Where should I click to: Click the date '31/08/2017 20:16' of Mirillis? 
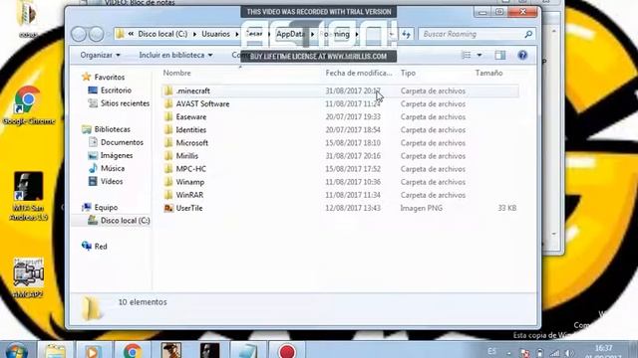point(353,156)
